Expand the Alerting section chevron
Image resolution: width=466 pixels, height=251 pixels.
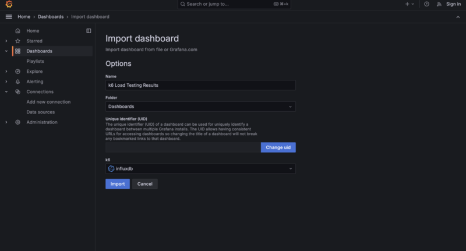pos(6,82)
